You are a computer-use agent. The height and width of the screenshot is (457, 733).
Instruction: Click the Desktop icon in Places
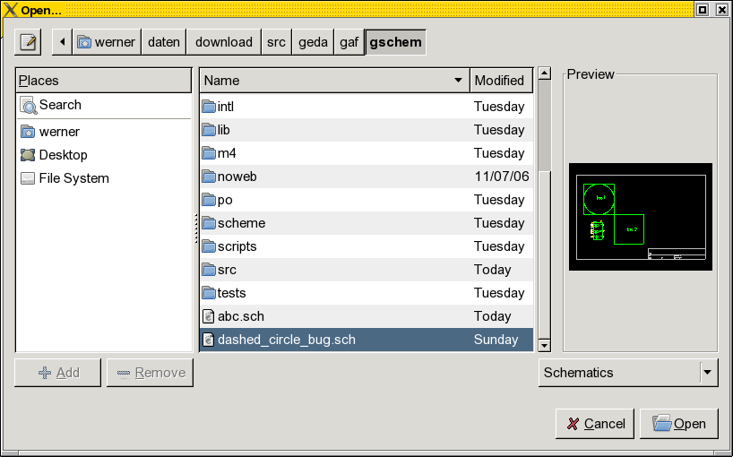pos(29,155)
